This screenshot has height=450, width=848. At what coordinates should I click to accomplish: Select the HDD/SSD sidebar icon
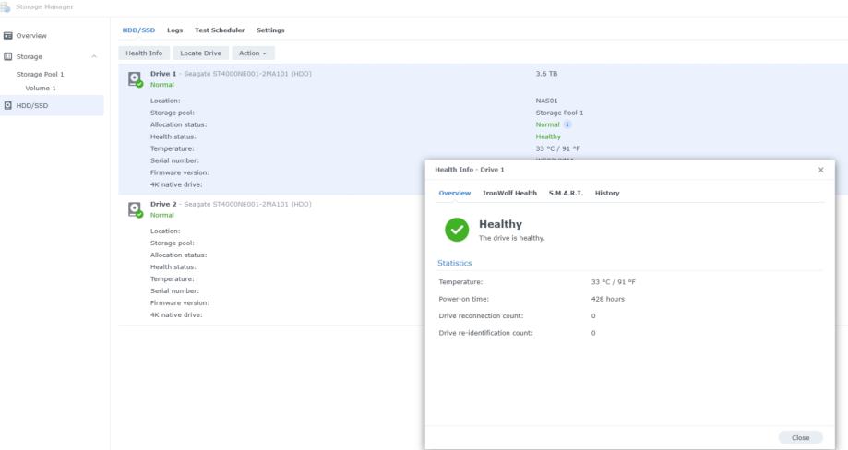pyautogui.click(x=8, y=105)
